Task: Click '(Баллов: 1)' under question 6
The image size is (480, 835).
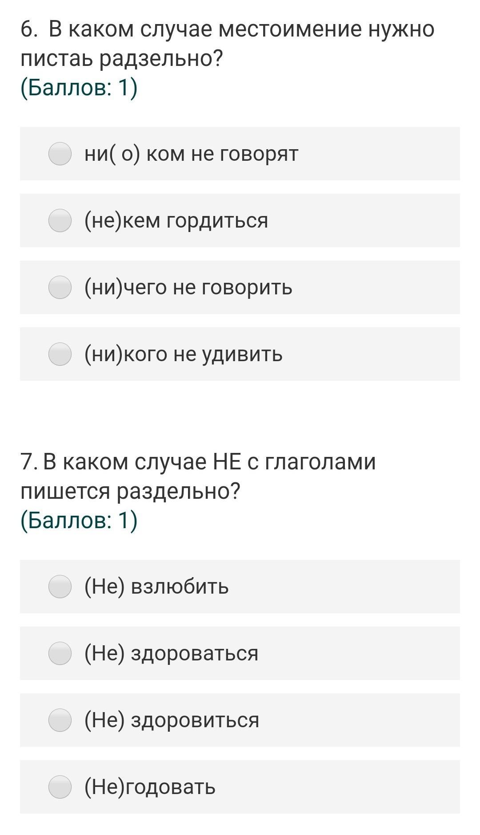Action: tap(79, 88)
